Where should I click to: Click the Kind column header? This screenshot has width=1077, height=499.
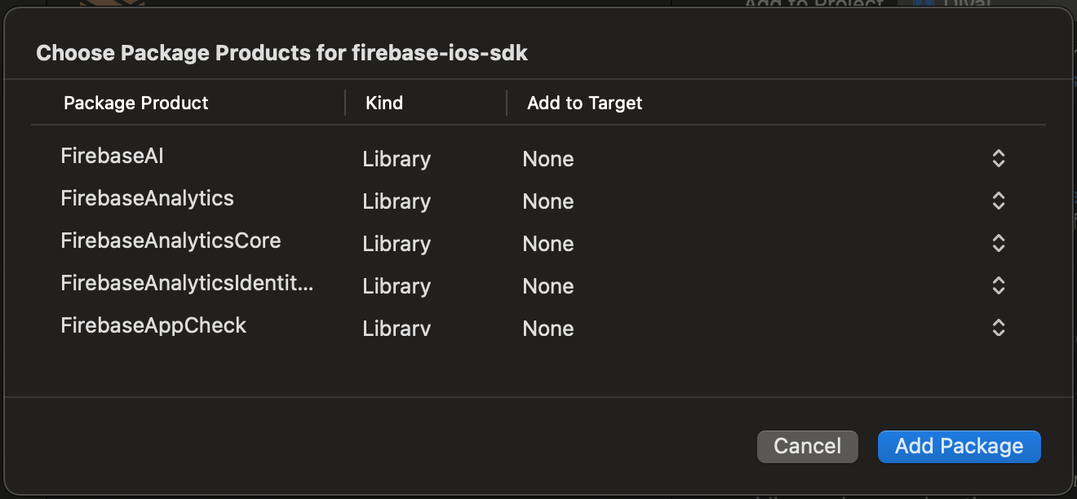(x=384, y=103)
